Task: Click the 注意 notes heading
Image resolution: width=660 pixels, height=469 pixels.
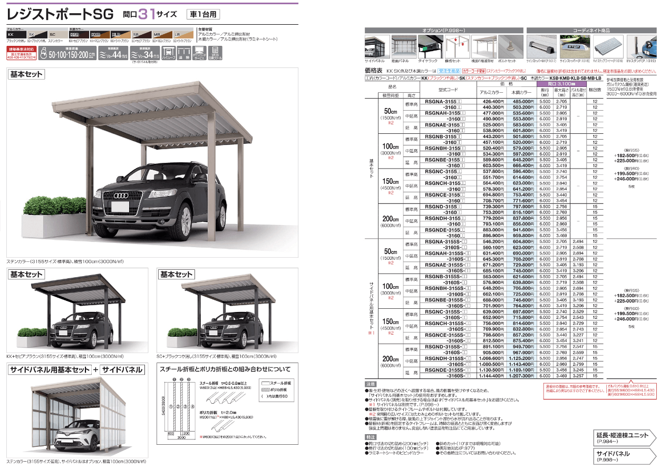Action: click(x=371, y=384)
